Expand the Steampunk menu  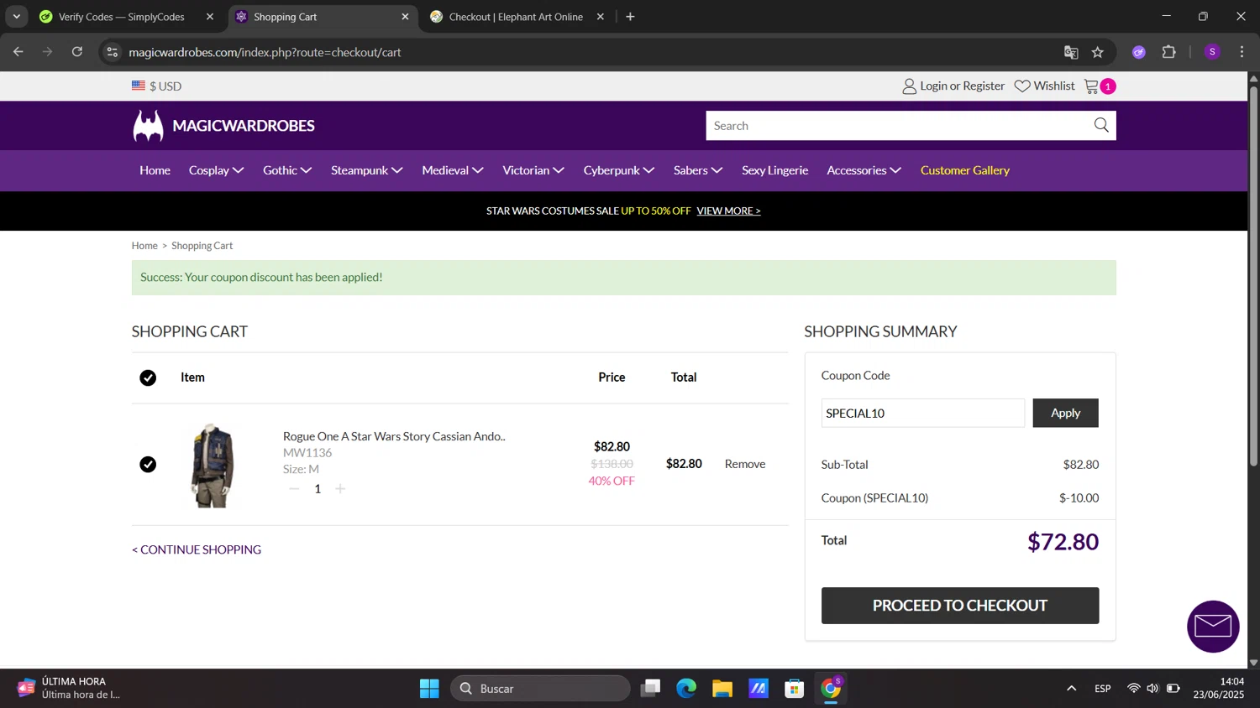click(366, 170)
